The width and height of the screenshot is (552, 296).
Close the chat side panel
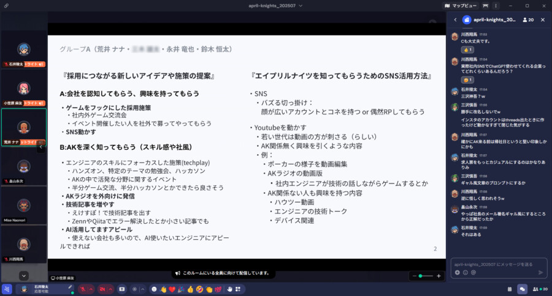pos(543,20)
